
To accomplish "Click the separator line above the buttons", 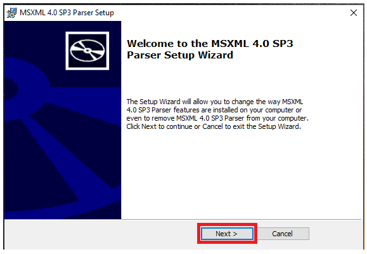I will click(x=183, y=220).
